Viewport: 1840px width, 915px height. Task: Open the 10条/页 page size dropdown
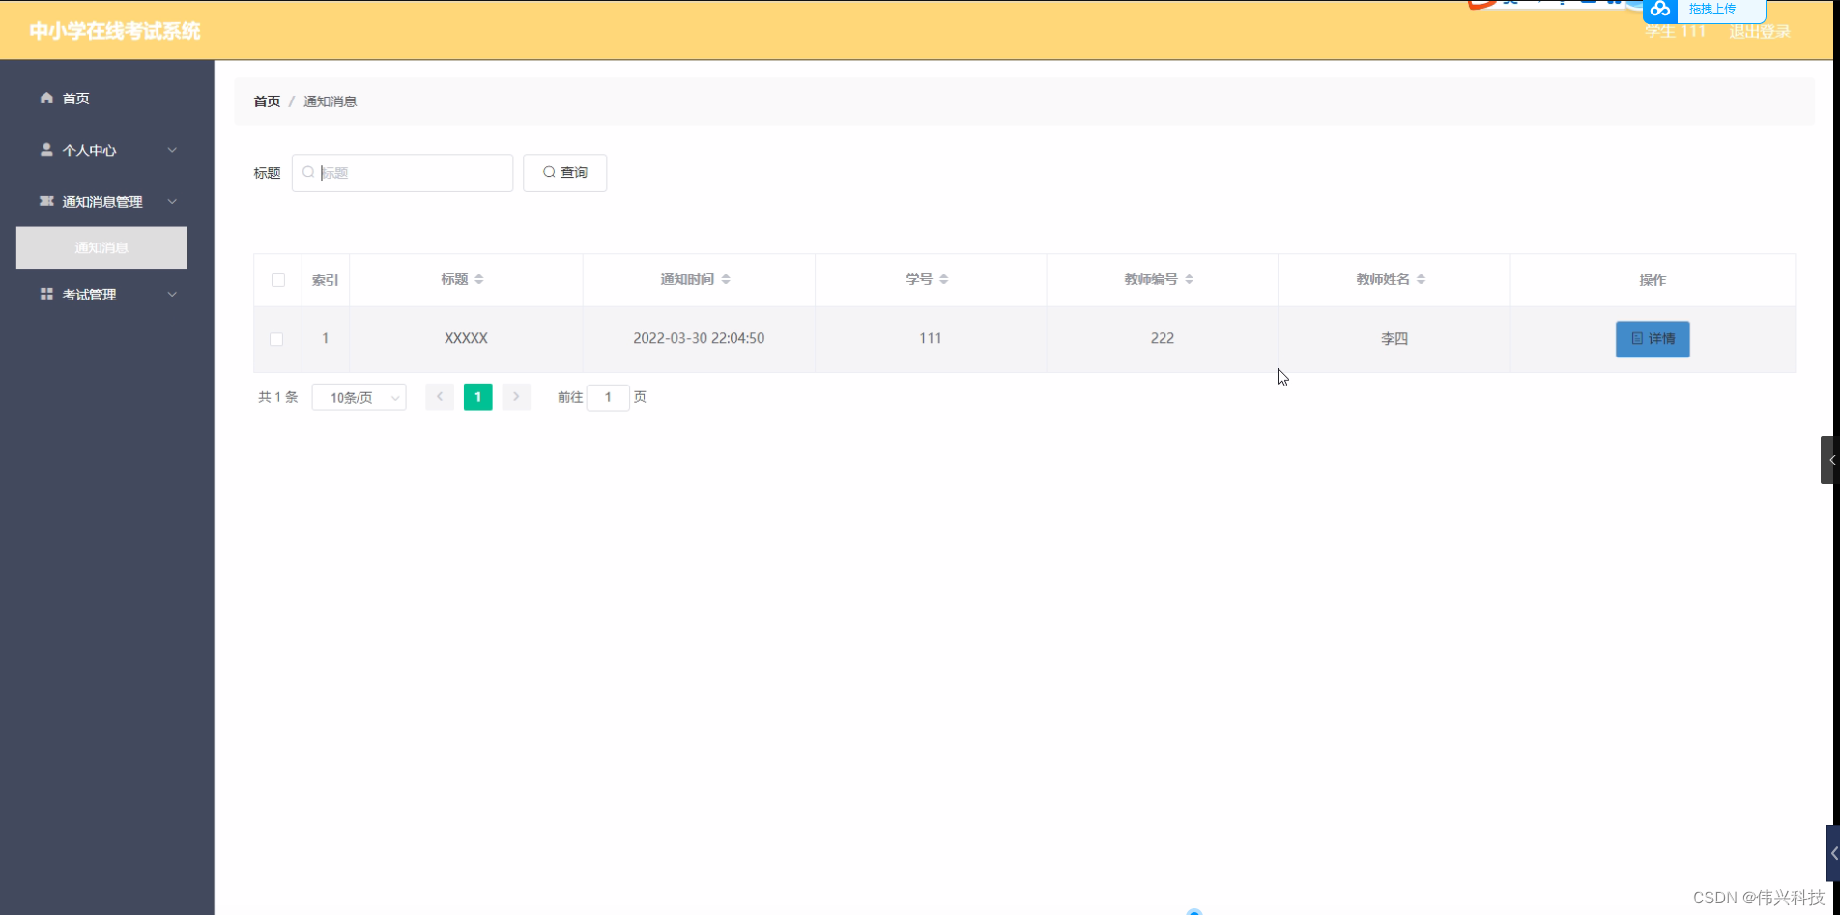pyautogui.click(x=359, y=396)
